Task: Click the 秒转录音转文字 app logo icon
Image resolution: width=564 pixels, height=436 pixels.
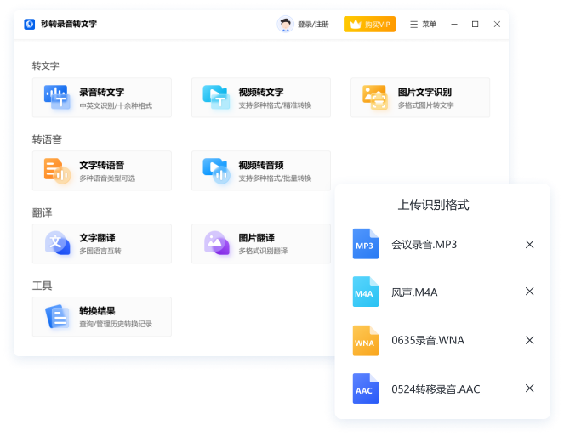Action: [30, 24]
